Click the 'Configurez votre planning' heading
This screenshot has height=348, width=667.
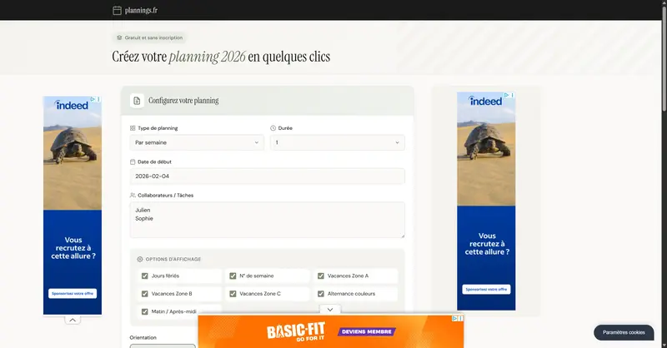183,101
